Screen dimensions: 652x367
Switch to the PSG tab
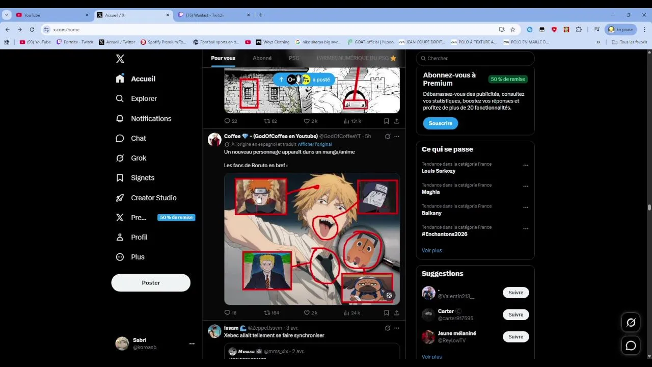[294, 58]
